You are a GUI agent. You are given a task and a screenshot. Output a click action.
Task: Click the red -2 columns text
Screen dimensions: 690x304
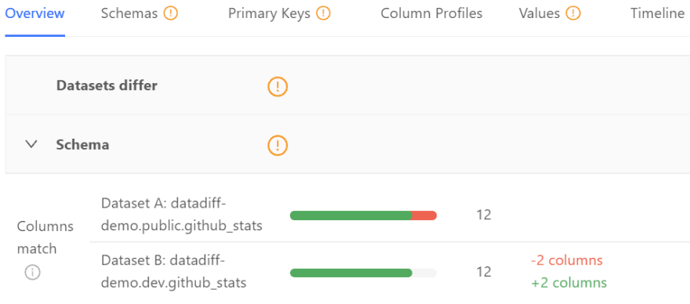567,260
